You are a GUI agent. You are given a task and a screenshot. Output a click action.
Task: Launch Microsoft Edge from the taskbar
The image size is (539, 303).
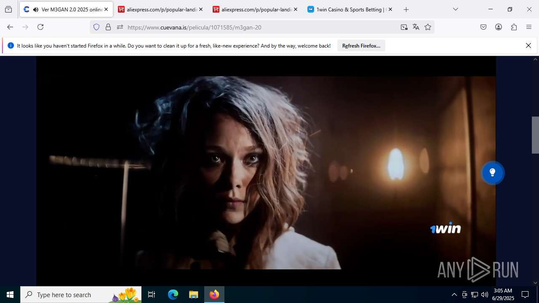tap(173, 295)
